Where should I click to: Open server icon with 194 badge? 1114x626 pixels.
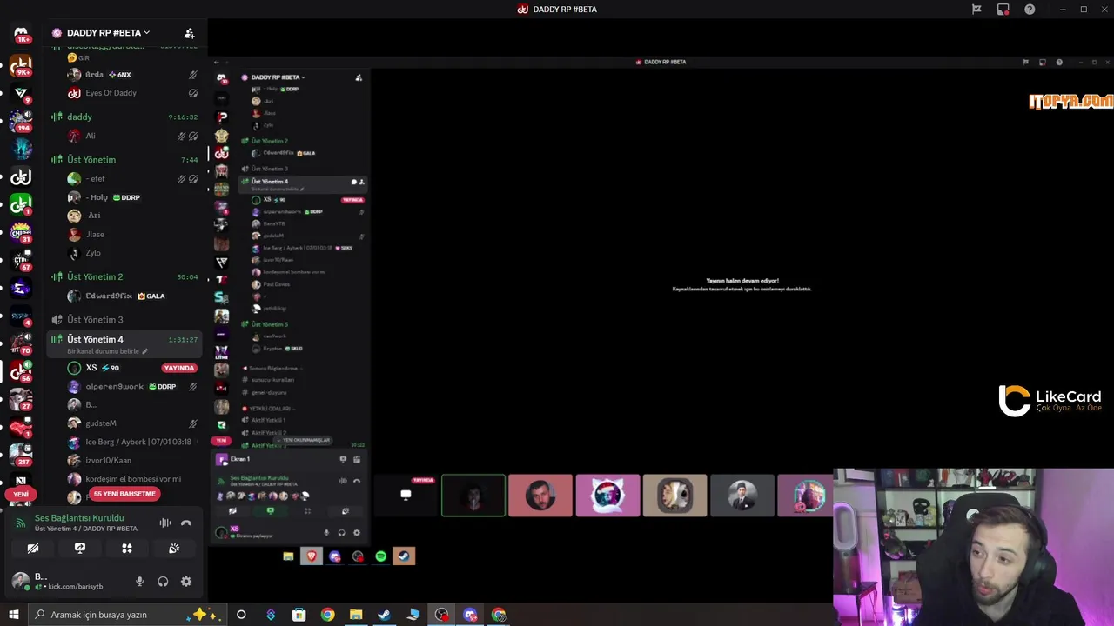21,121
